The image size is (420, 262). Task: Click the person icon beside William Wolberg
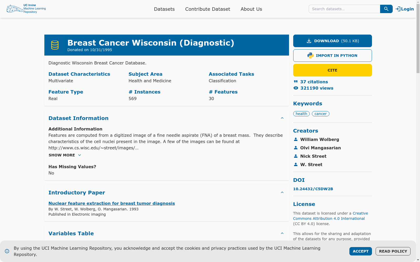coord(296,139)
